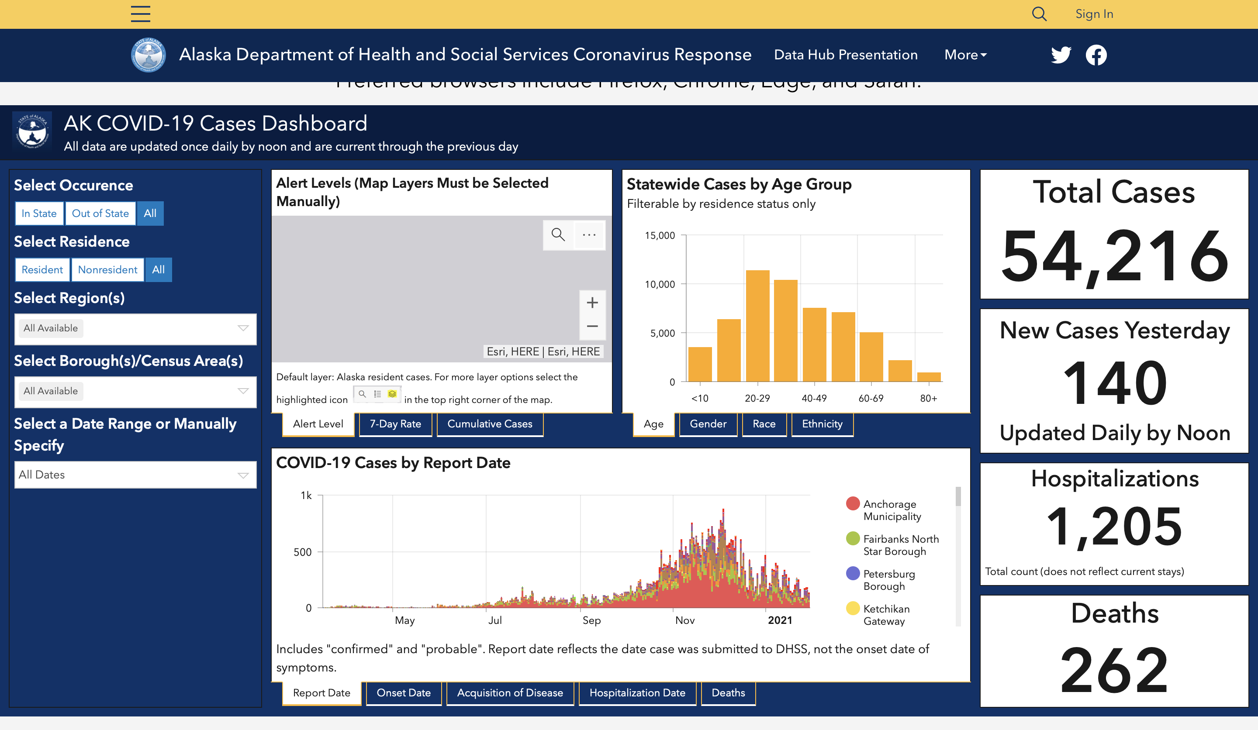Click the search magnifier in top bar
Image resolution: width=1258 pixels, height=730 pixels.
tap(1039, 14)
